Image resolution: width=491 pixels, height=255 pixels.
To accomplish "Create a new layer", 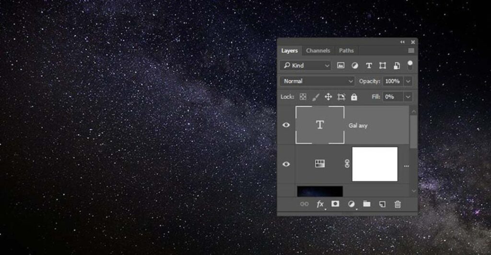I will 382,204.
